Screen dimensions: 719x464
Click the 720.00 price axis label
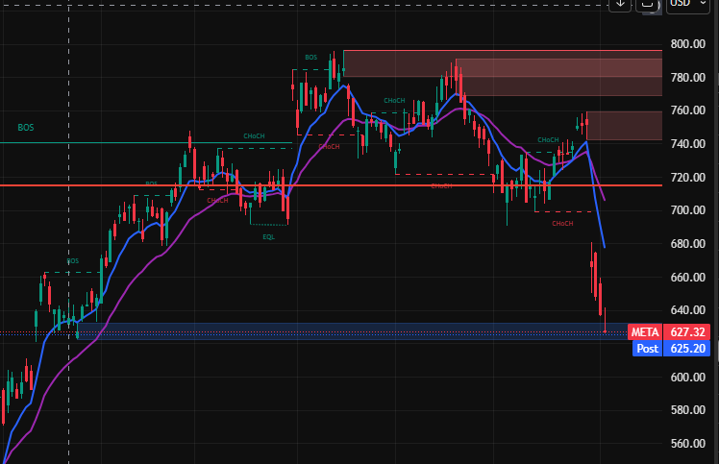click(x=688, y=178)
